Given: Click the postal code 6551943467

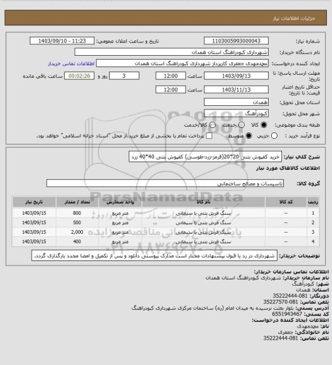Looking at the screenshot, I should (287, 314).
